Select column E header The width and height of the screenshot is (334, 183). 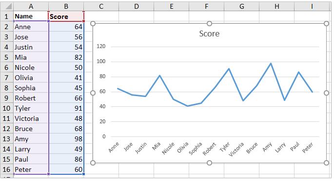pyautogui.click(x=171, y=6)
